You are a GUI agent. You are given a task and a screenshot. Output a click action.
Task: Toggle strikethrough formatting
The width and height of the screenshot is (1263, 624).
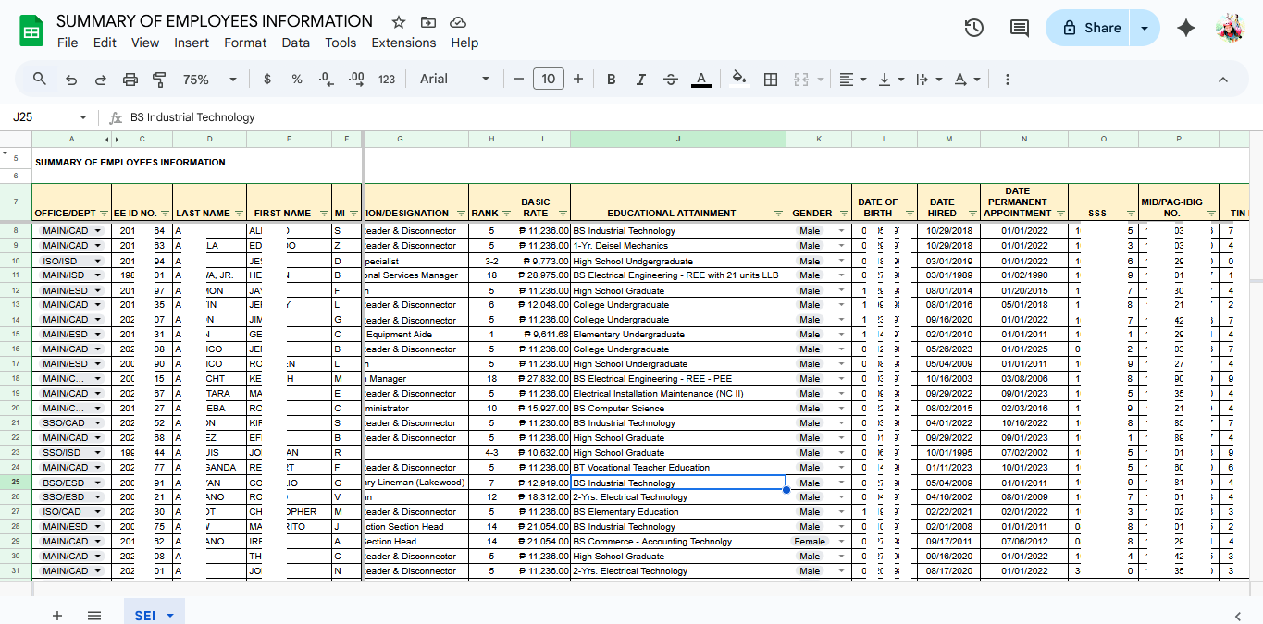coord(671,80)
